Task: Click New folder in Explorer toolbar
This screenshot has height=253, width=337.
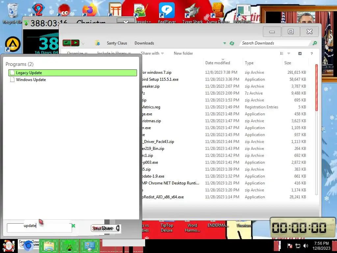Action: 183,53
